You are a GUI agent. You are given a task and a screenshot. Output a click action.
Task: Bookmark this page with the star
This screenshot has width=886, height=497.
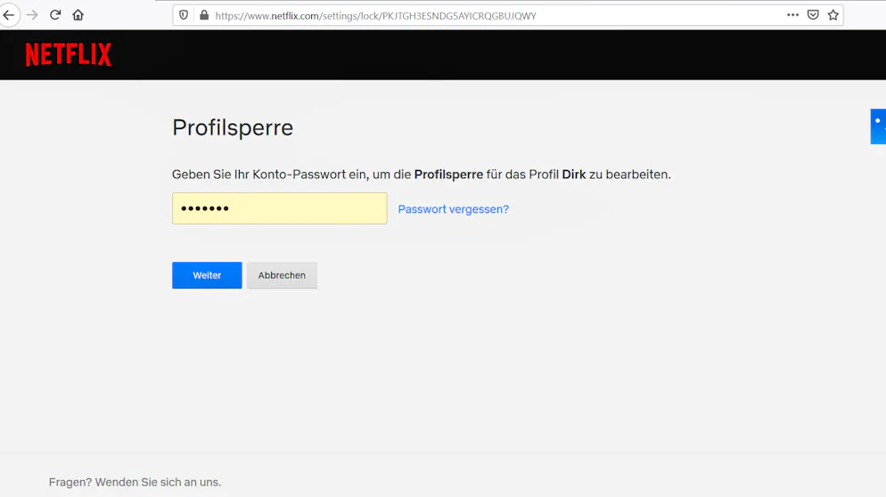coord(833,15)
